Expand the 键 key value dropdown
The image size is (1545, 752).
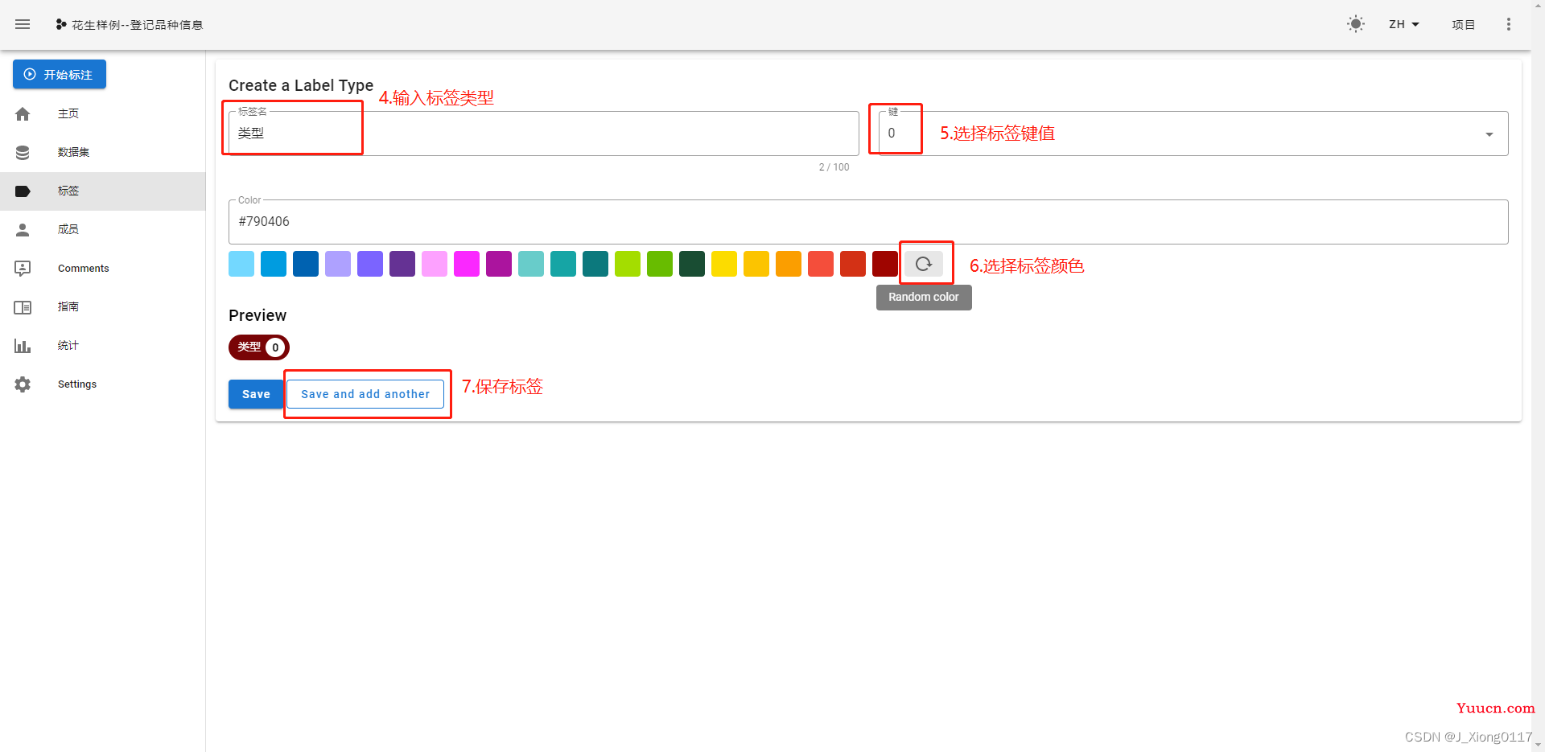point(1193,134)
